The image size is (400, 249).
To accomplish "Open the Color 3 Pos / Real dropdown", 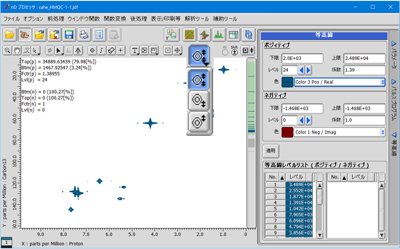I will coord(339,82).
